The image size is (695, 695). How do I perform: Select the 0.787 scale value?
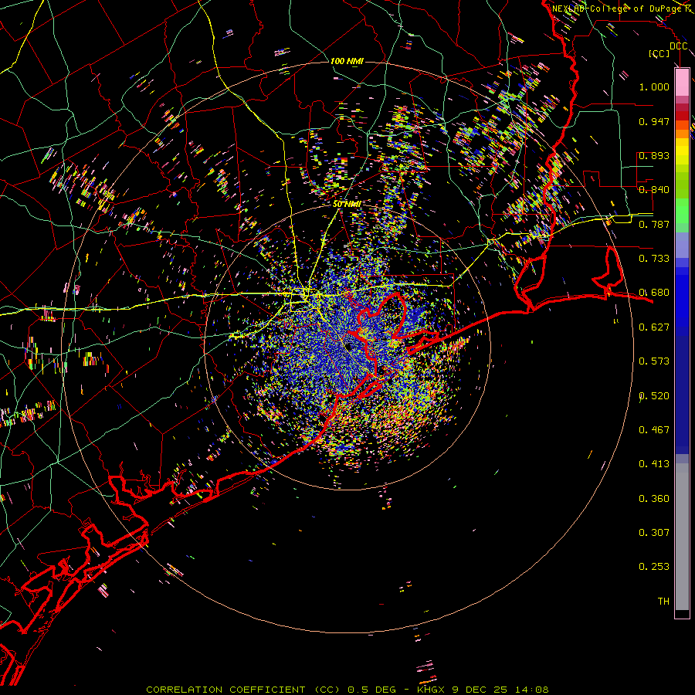point(654,224)
